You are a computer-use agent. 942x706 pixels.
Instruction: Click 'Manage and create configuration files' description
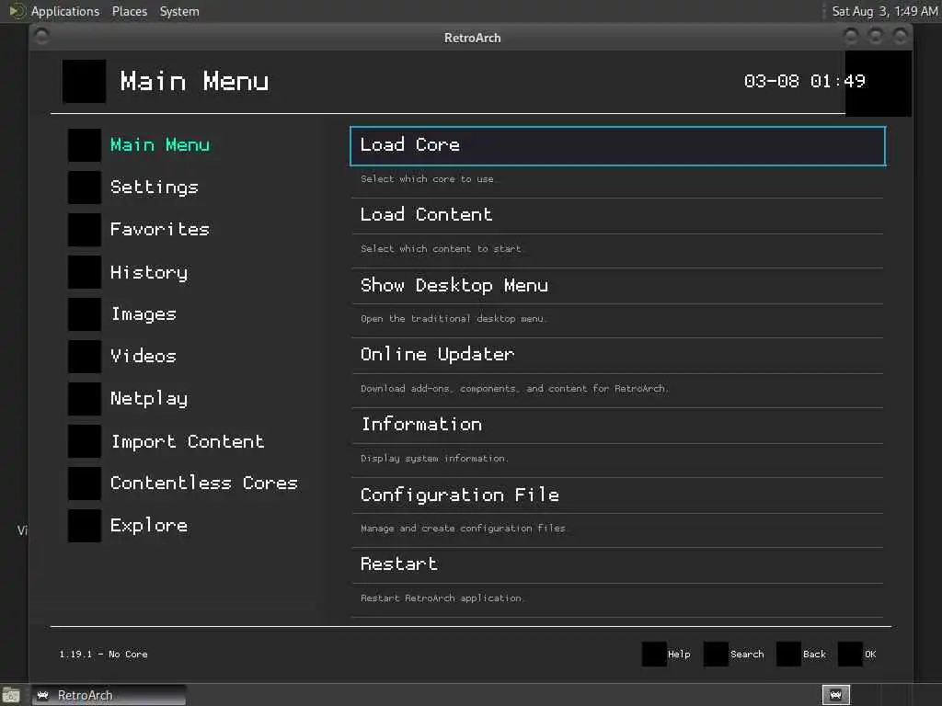pos(464,529)
